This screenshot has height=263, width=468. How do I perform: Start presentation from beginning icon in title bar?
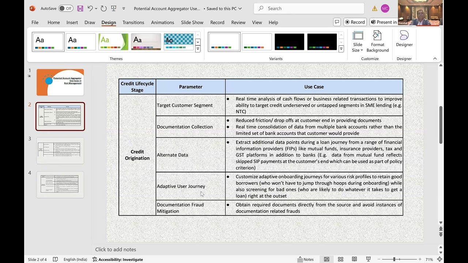click(113, 8)
